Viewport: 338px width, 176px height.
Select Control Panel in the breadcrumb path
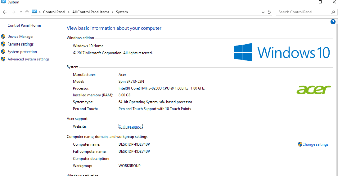coord(54,12)
